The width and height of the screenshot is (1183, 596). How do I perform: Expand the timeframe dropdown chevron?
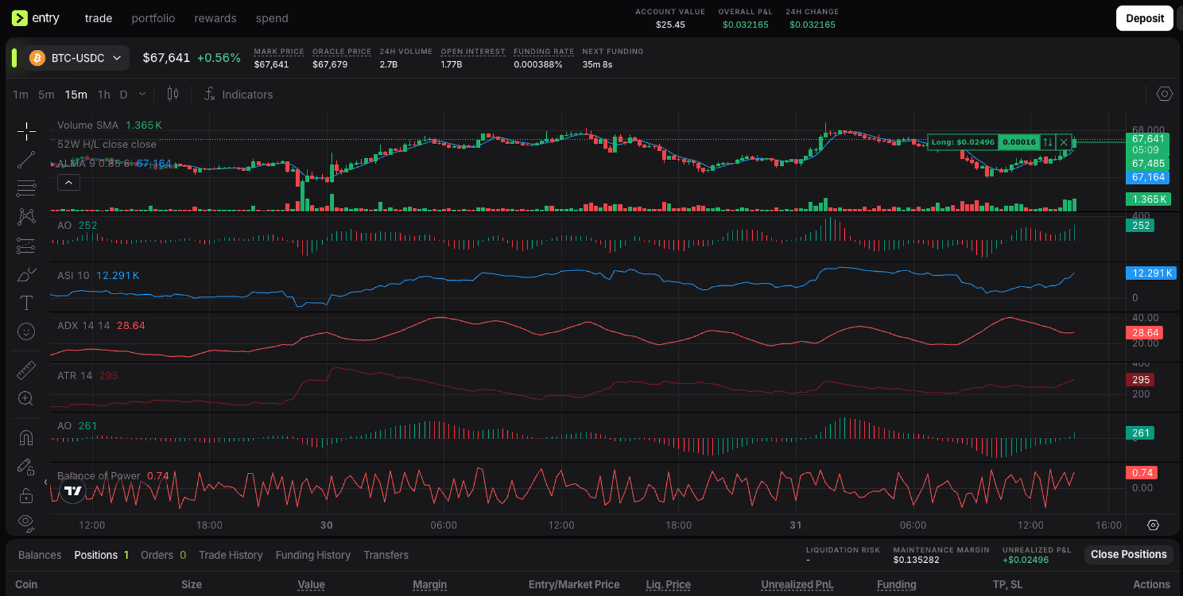point(142,94)
